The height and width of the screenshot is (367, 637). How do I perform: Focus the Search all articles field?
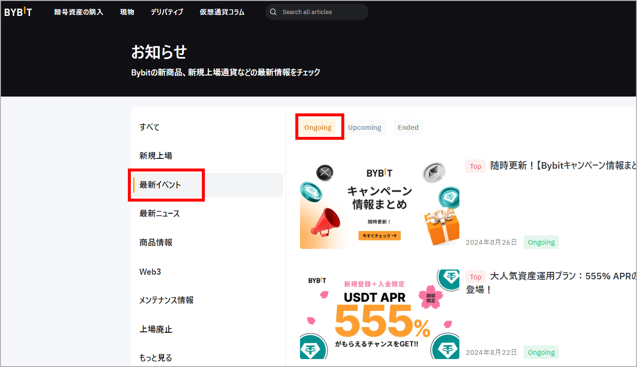(x=317, y=12)
